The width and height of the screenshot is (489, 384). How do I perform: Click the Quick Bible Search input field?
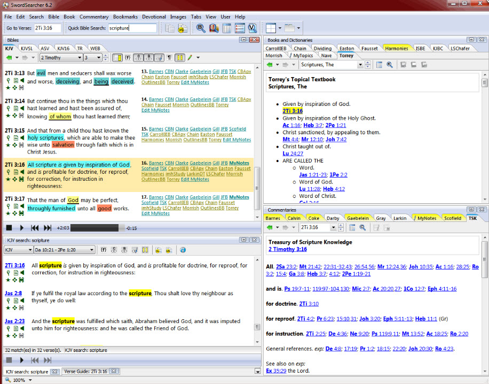tap(132, 28)
